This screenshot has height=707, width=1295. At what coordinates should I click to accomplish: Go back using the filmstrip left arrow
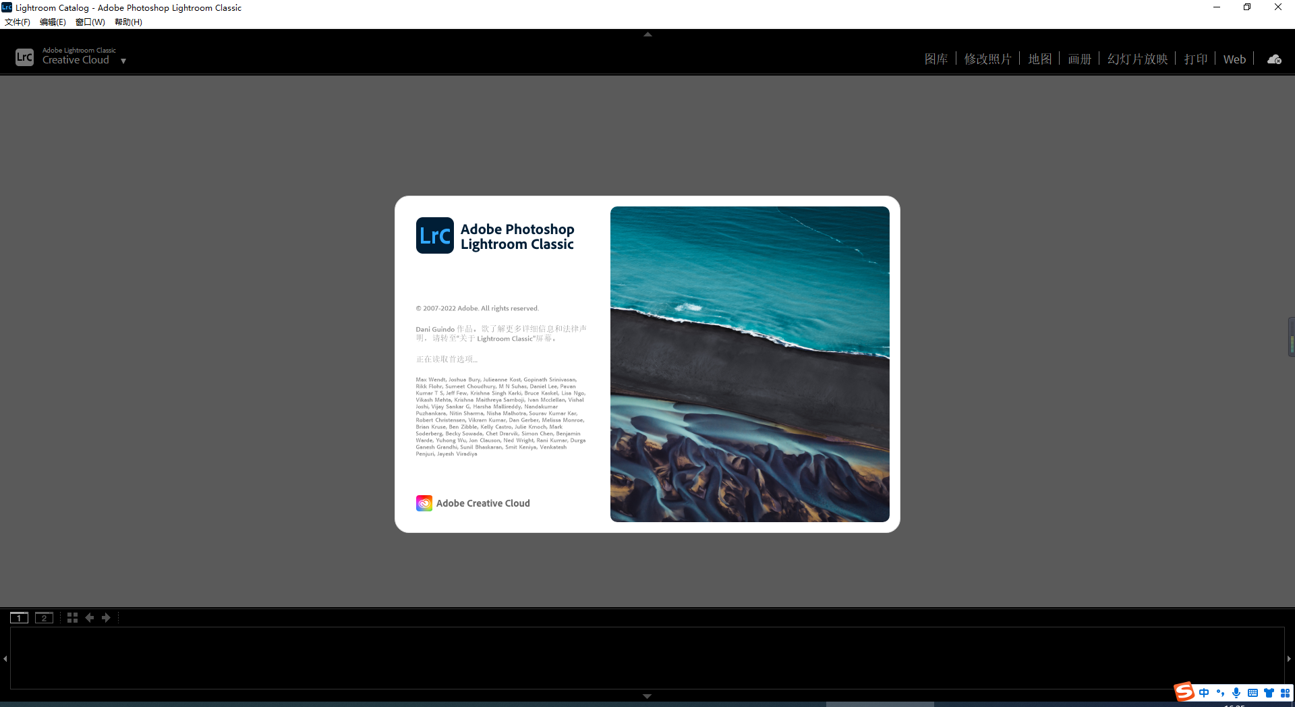(90, 618)
